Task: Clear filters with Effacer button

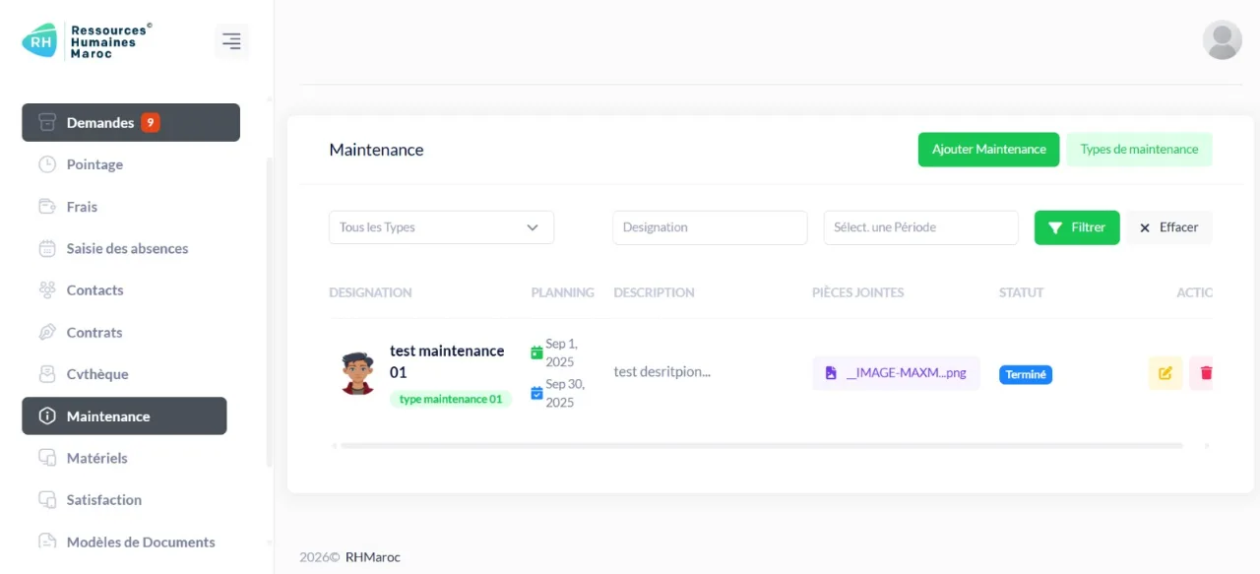Action: 1169,227
